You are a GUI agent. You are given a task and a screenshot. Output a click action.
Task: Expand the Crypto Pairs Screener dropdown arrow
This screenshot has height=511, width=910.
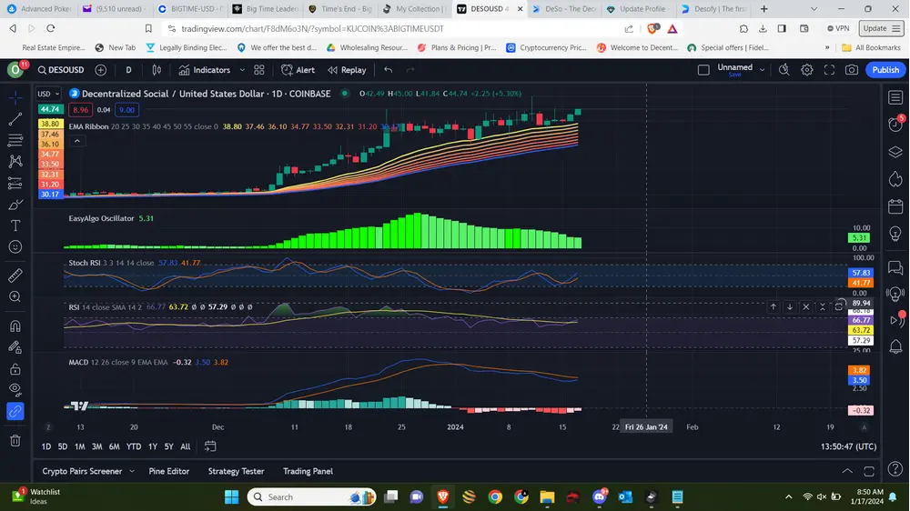click(x=131, y=471)
